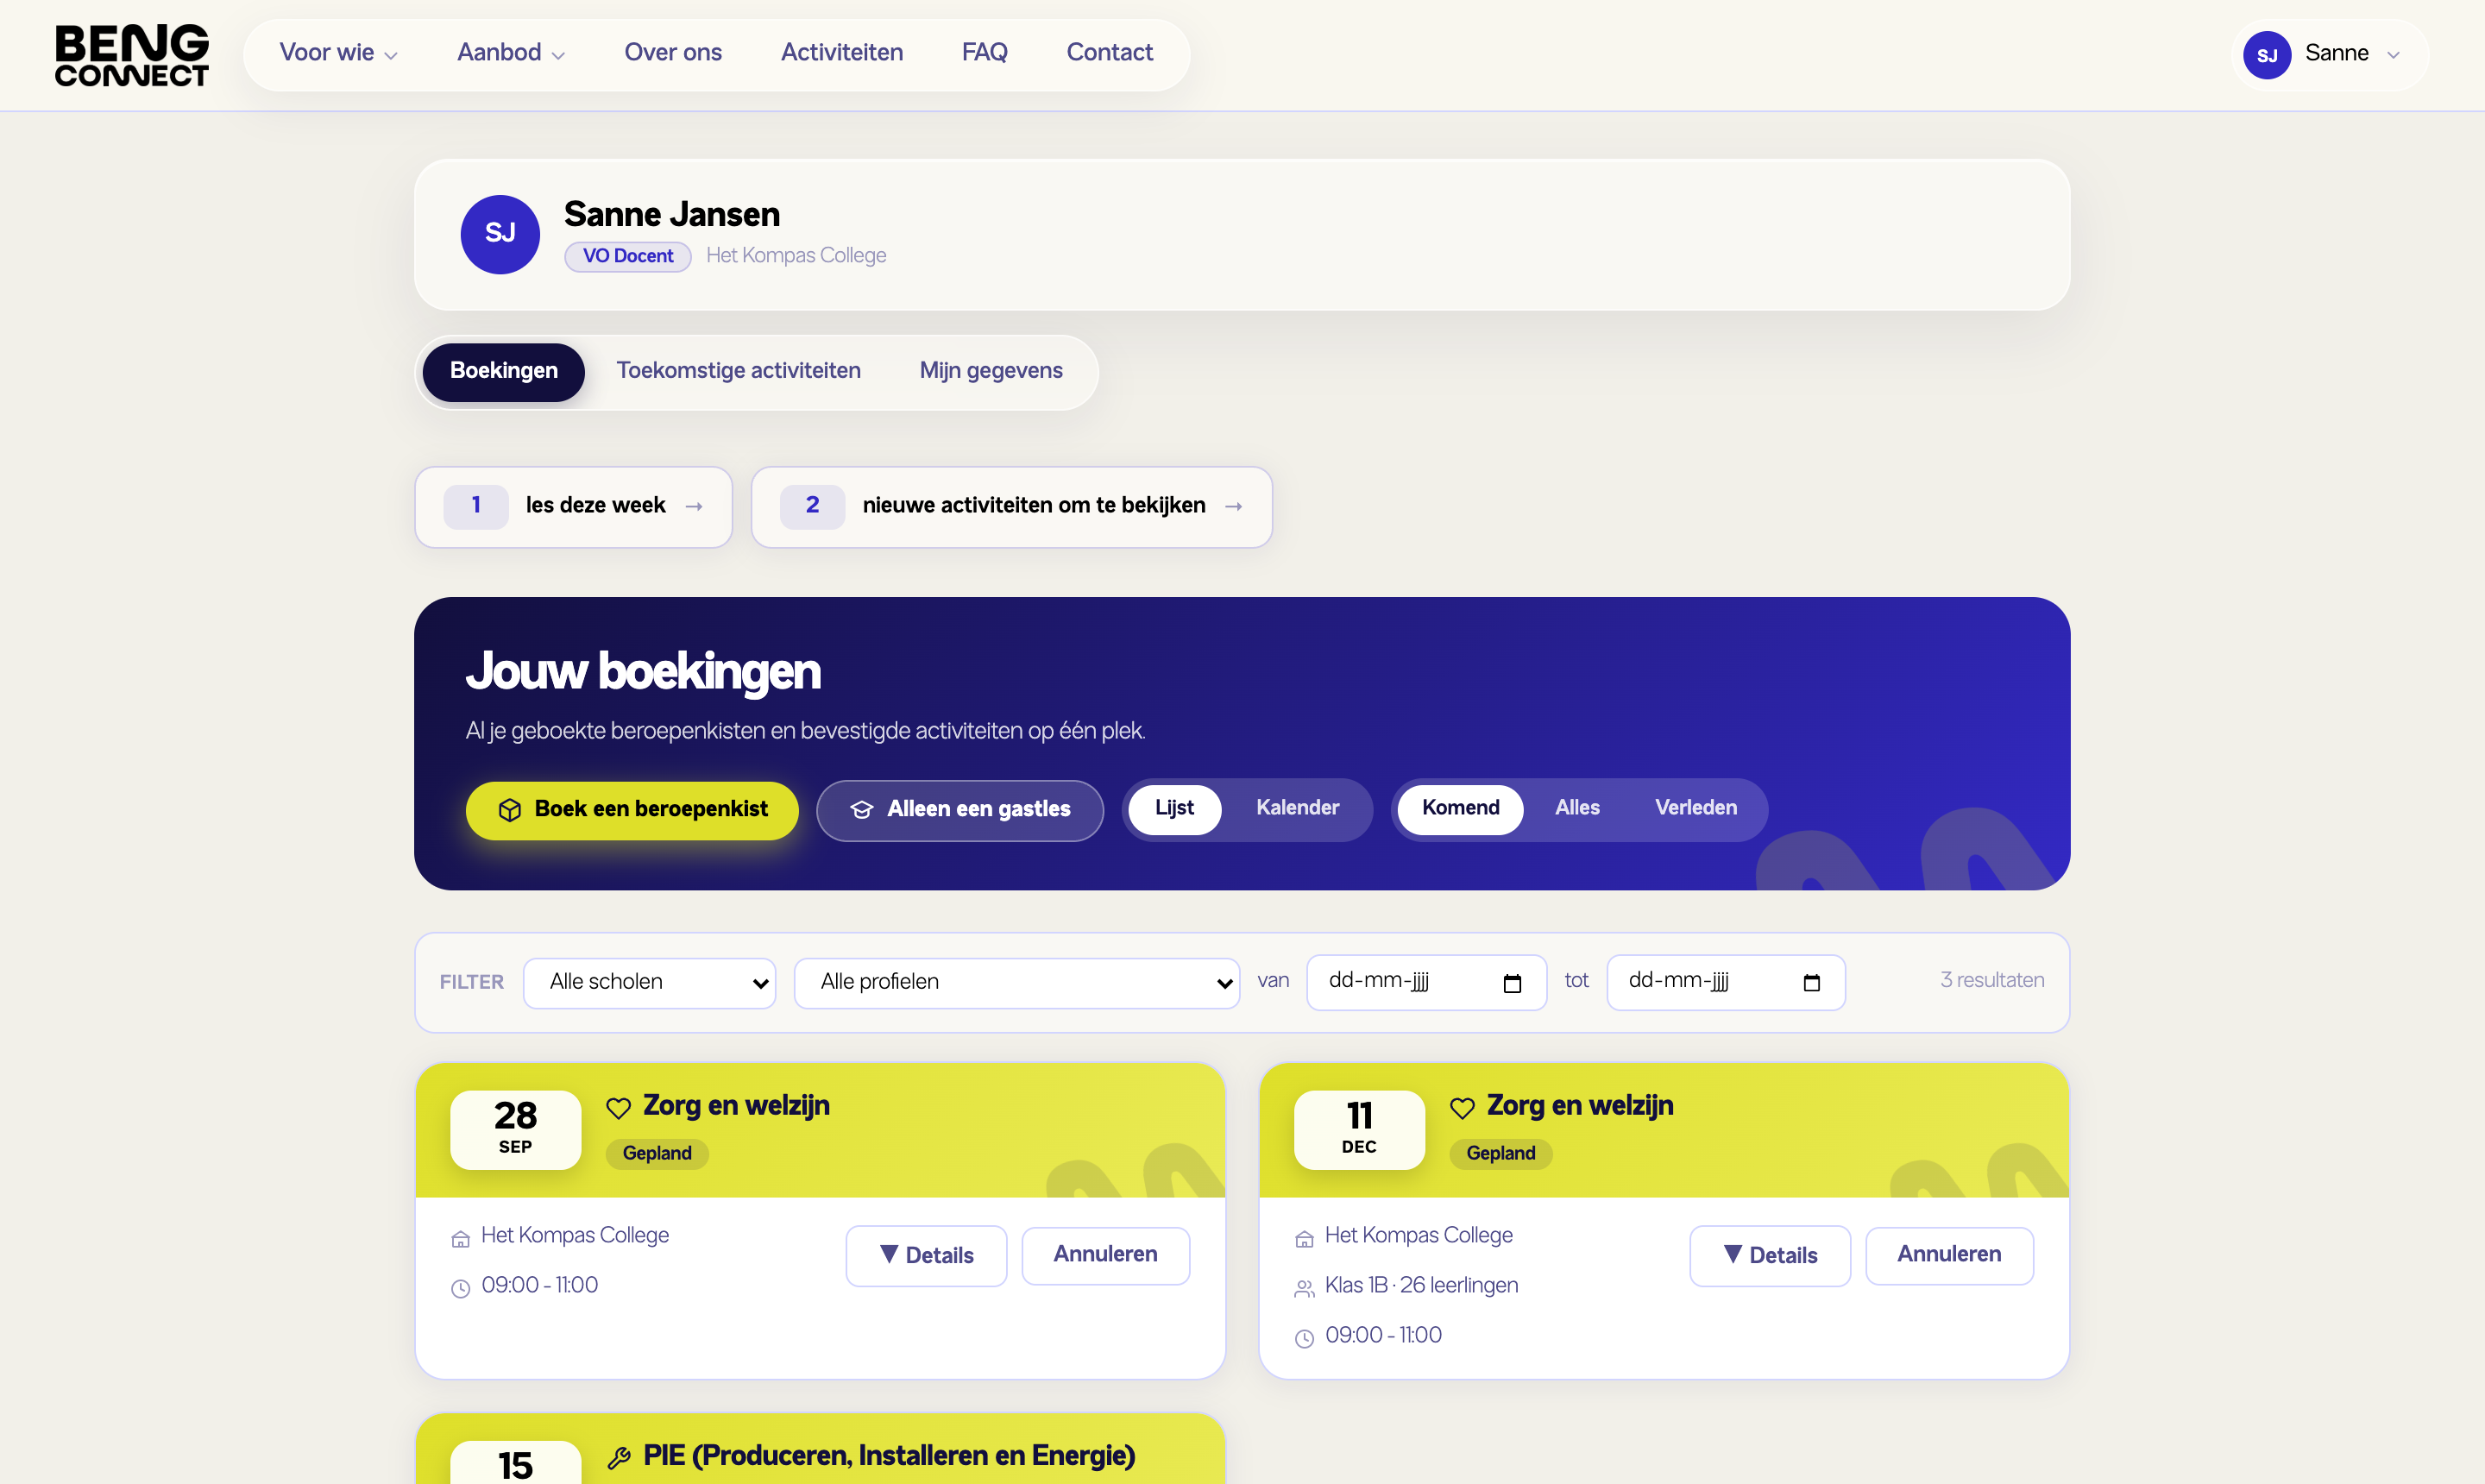This screenshot has width=2485, height=1484.
Task: Click people icon beside Klas 1B
Action: [x=1304, y=1288]
